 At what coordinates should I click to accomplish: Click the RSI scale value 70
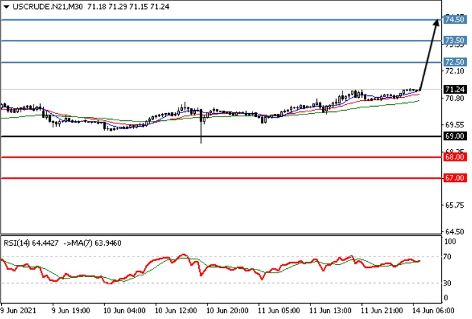click(x=448, y=257)
